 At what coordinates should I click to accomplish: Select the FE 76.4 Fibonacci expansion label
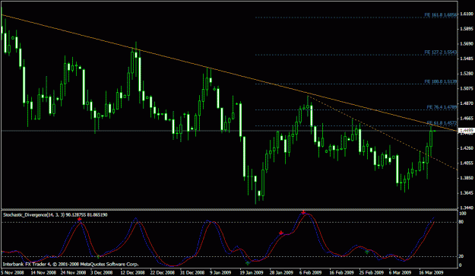(x=442, y=107)
